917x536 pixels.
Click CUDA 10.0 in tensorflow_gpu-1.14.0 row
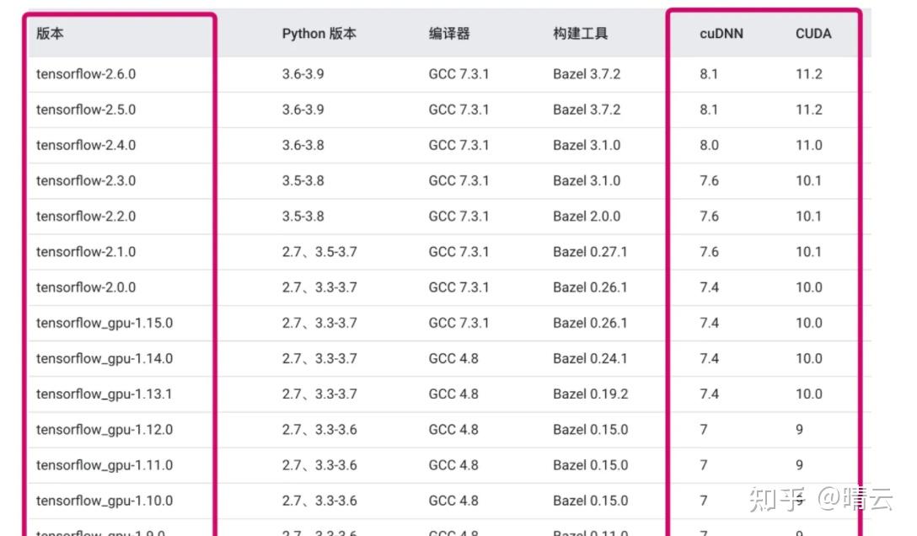(809, 359)
